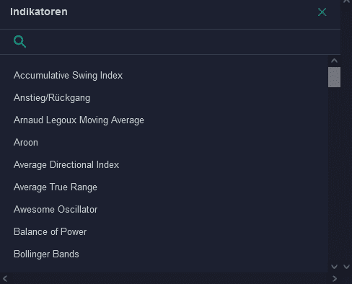352x284 pixels.
Task: Select the Anstieg/Rückgang indicator
Action: pyautogui.click(x=52, y=98)
